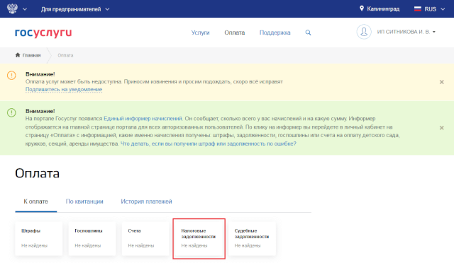Click the 'Оплата' page heading

coord(38,173)
